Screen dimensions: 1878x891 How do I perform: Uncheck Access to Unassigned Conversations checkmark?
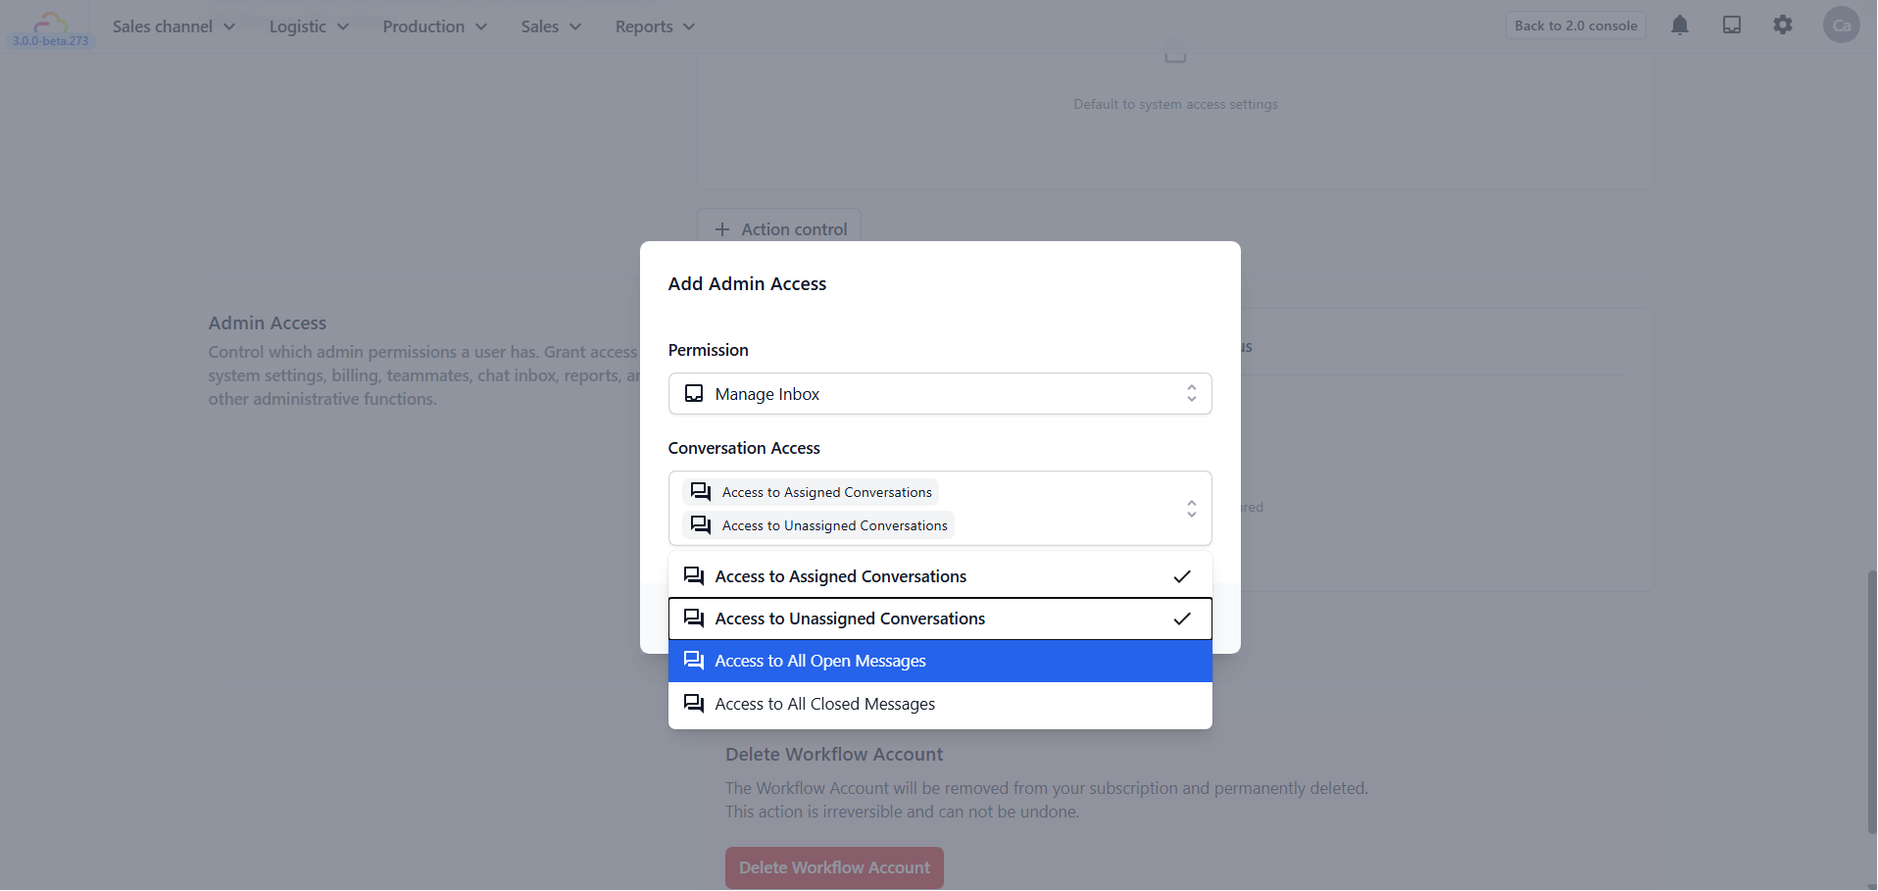(1182, 619)
